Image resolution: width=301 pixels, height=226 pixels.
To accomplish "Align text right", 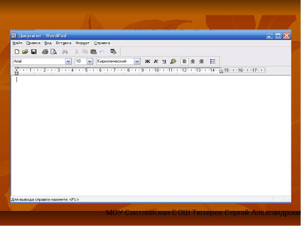I will click(201, 61).
